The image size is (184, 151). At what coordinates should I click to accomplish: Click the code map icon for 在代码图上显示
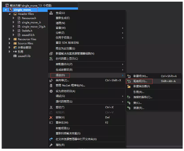(x=51, y=59)
